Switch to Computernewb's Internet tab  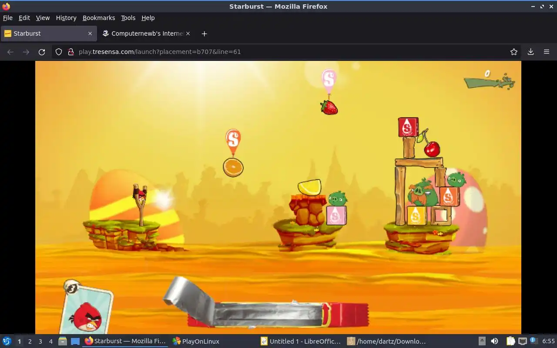[146, 33]
